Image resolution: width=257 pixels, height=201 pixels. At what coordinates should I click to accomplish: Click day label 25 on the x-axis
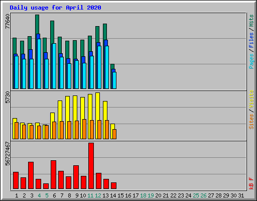pos(196,195)
